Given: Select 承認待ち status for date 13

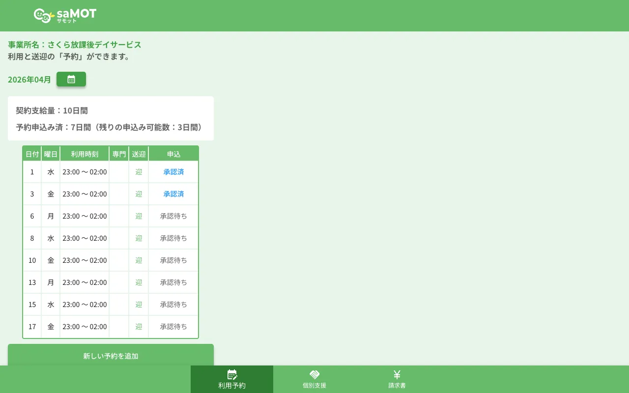Looking at the screenshot, I should [x=173, y=282].
